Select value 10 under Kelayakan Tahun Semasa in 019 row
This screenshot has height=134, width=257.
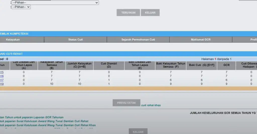tap(52, 84)
